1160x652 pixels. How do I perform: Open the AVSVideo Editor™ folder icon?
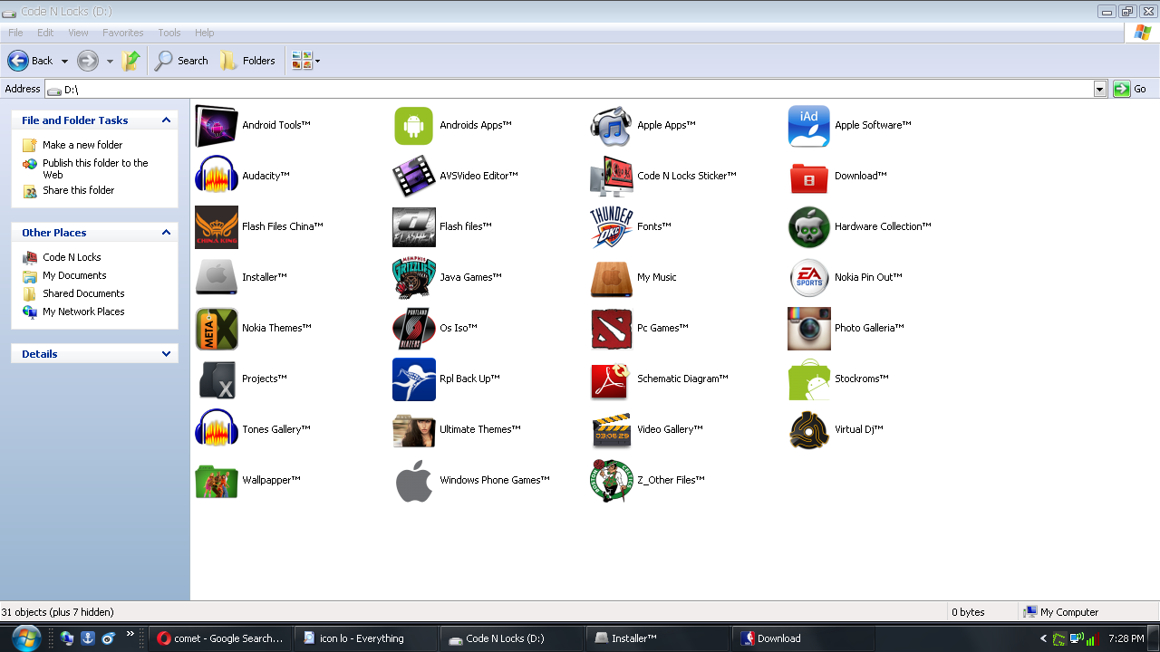414,176
